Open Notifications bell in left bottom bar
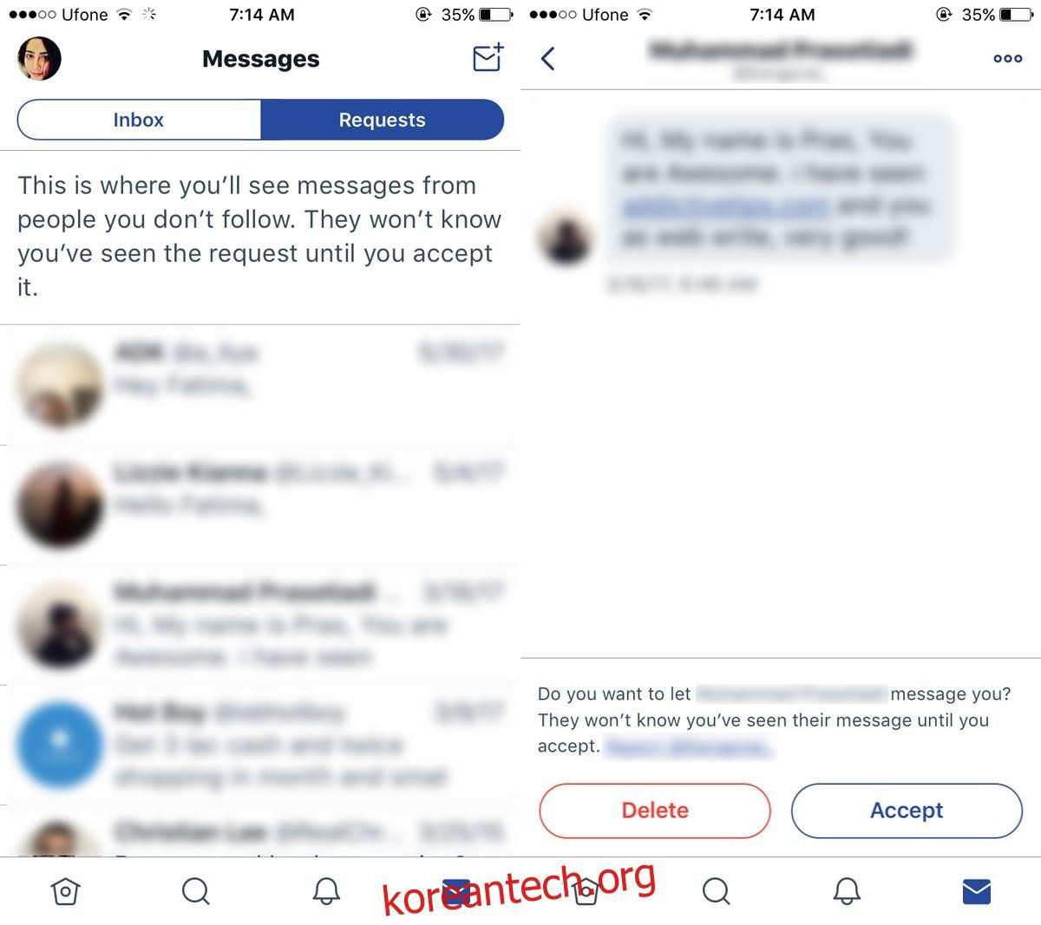 [x=326, y=891]
